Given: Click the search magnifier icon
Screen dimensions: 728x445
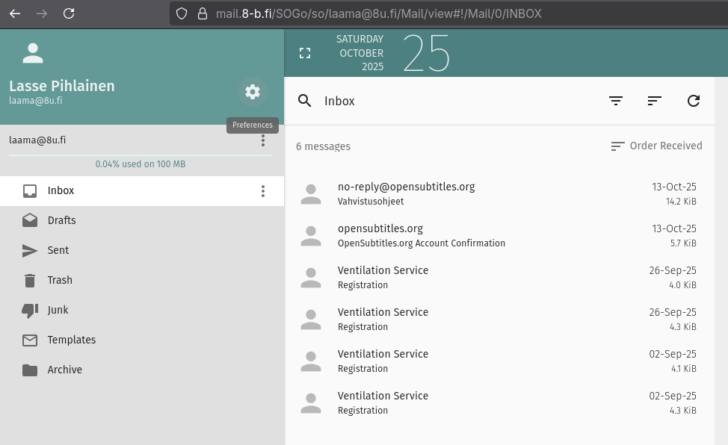Looking at the screenshot, I should pos(305,101).
